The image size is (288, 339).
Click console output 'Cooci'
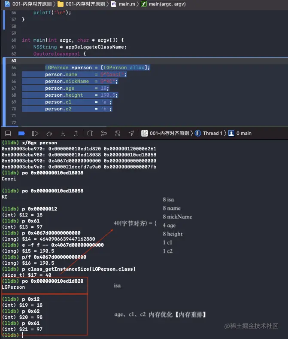pos(9,179)
